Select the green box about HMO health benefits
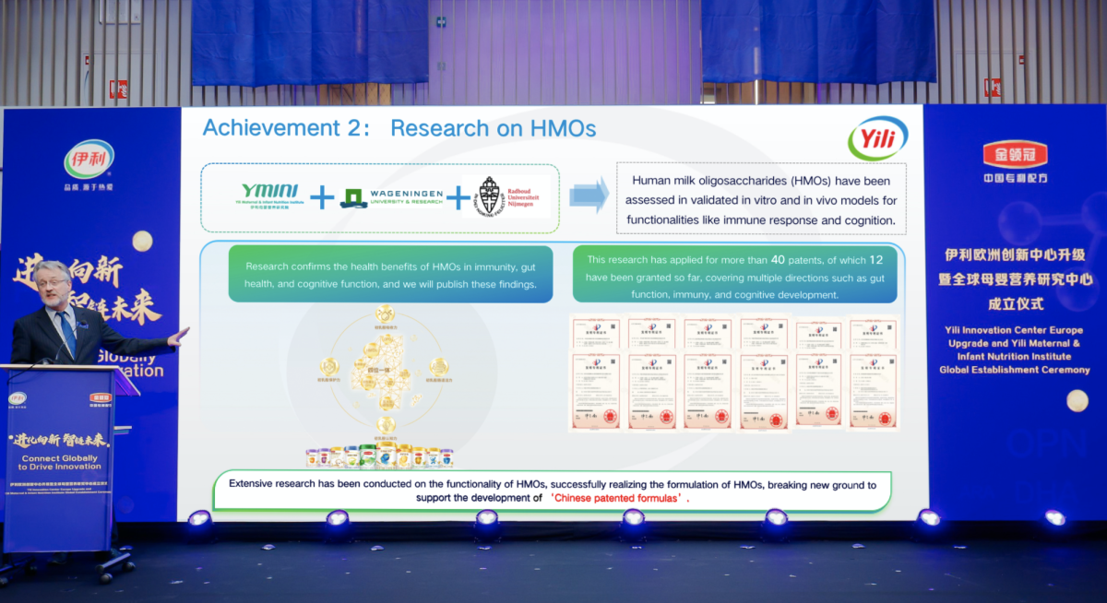Viewport: 1107px width, 603px height. (x=390, y=275)
